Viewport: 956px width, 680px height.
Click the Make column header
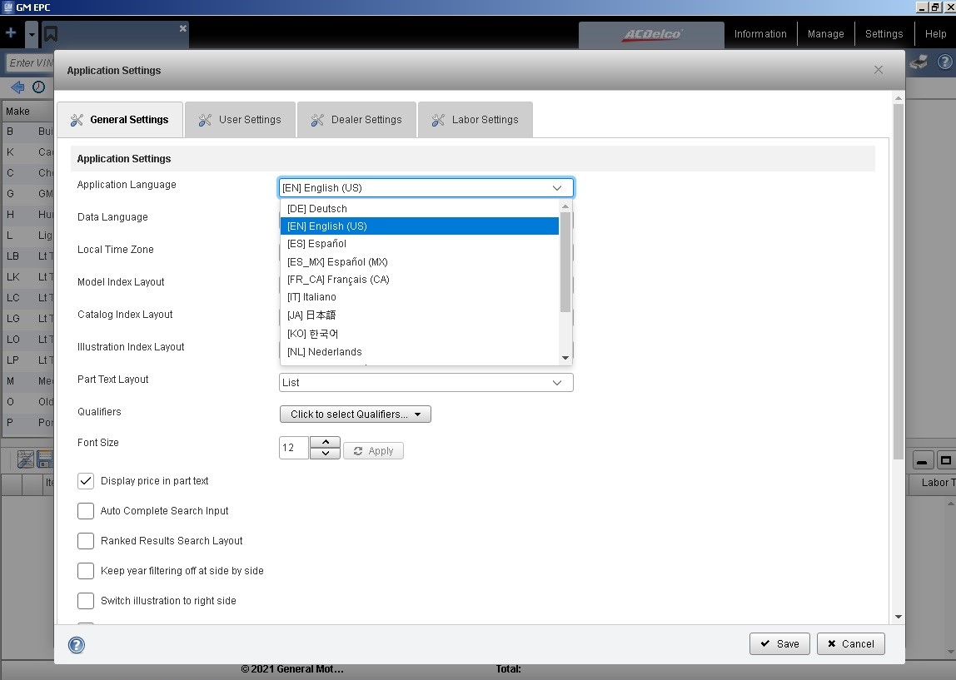pos(28,111)
